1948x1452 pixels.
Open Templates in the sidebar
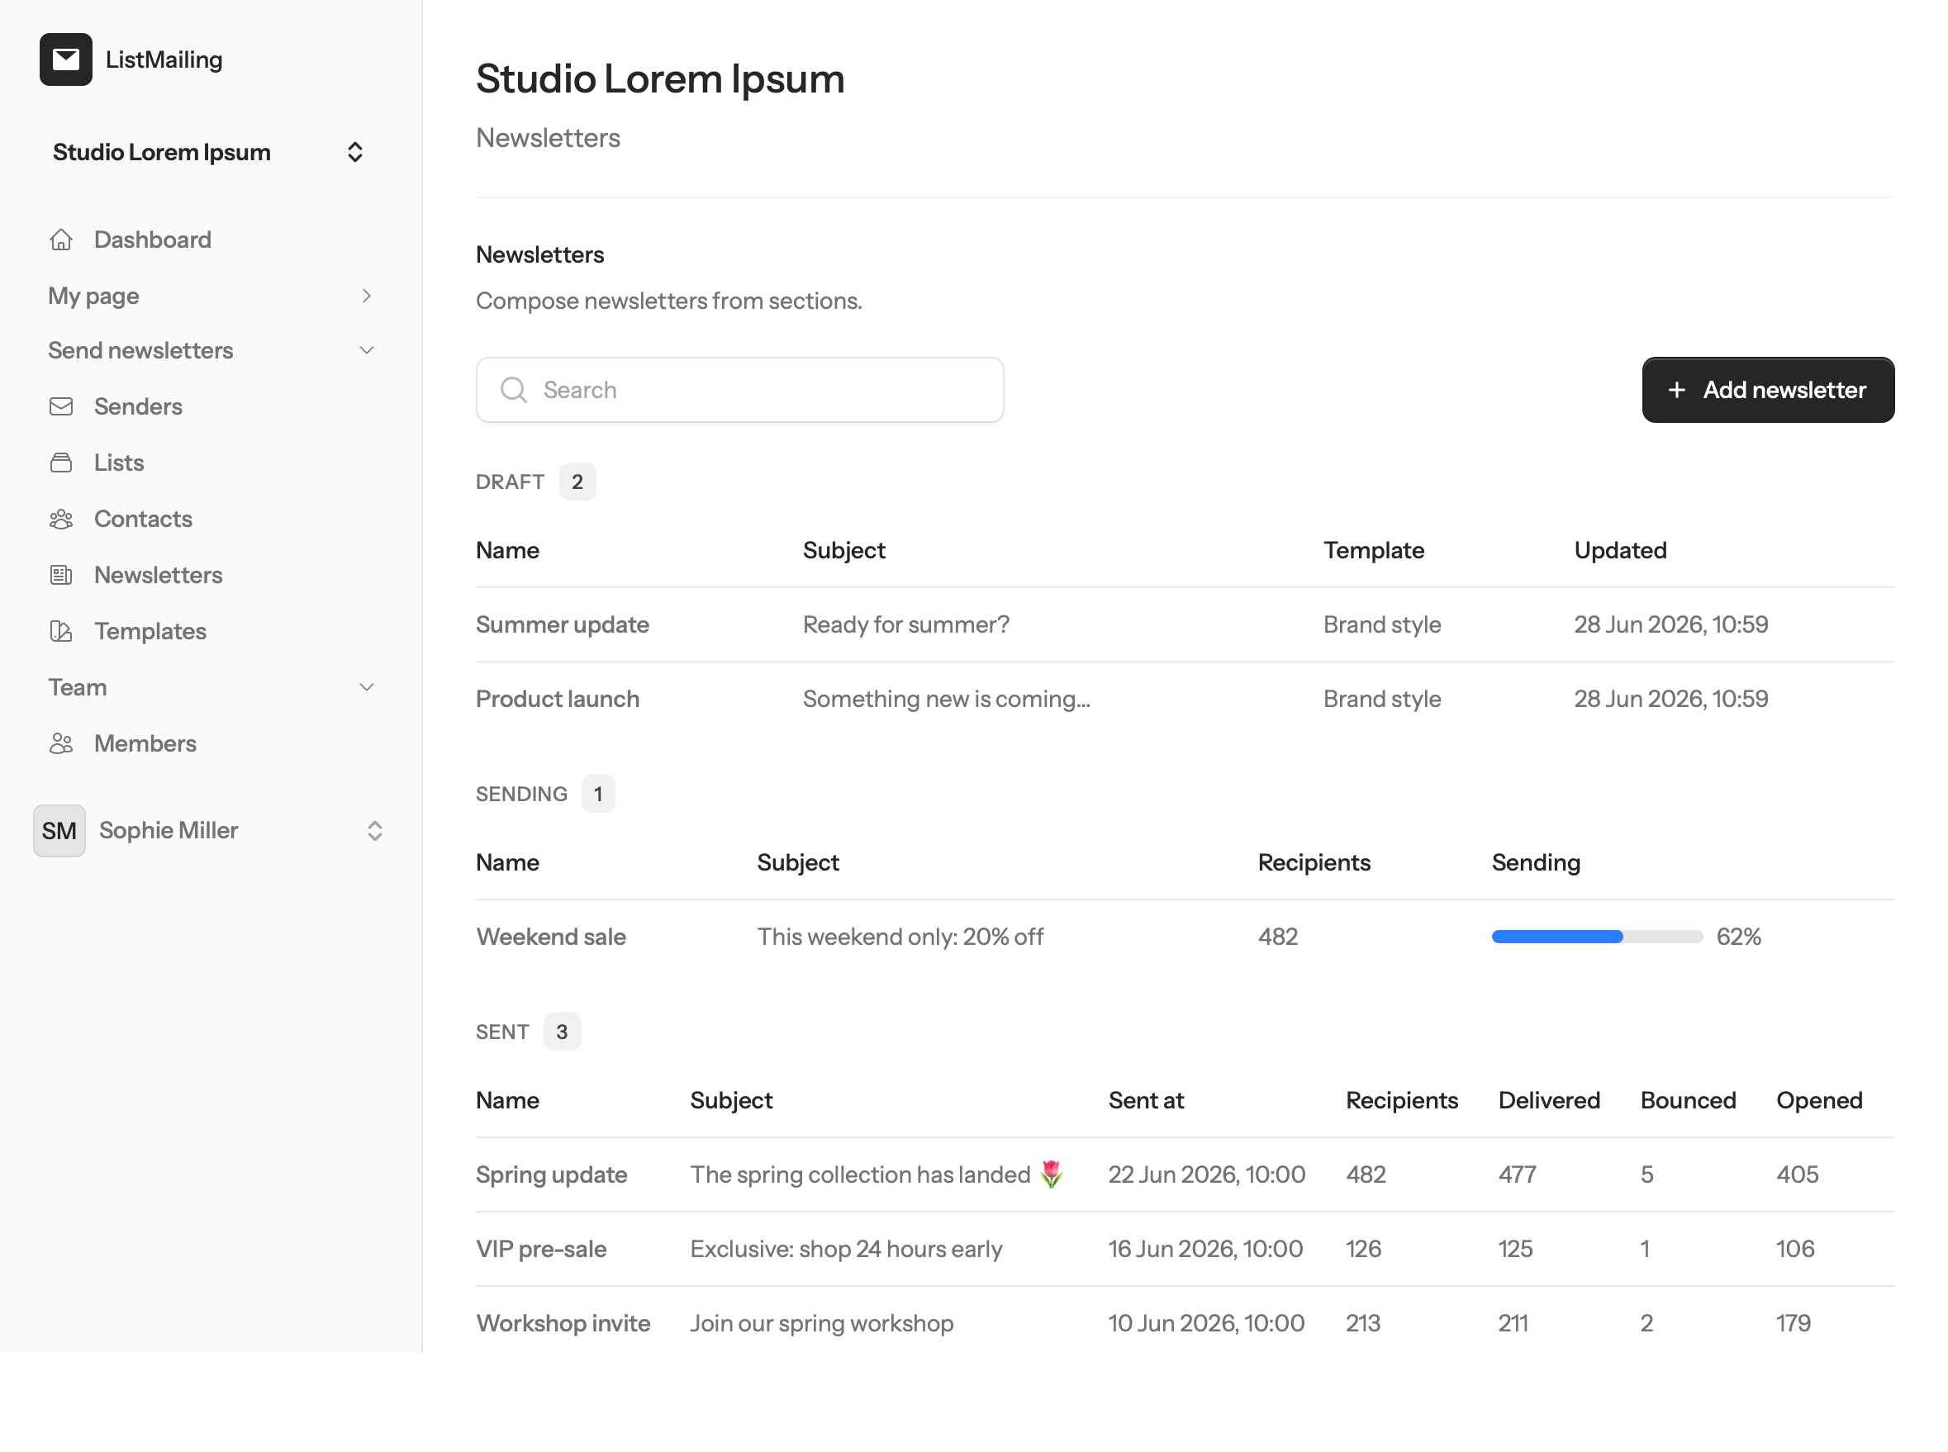211,632
